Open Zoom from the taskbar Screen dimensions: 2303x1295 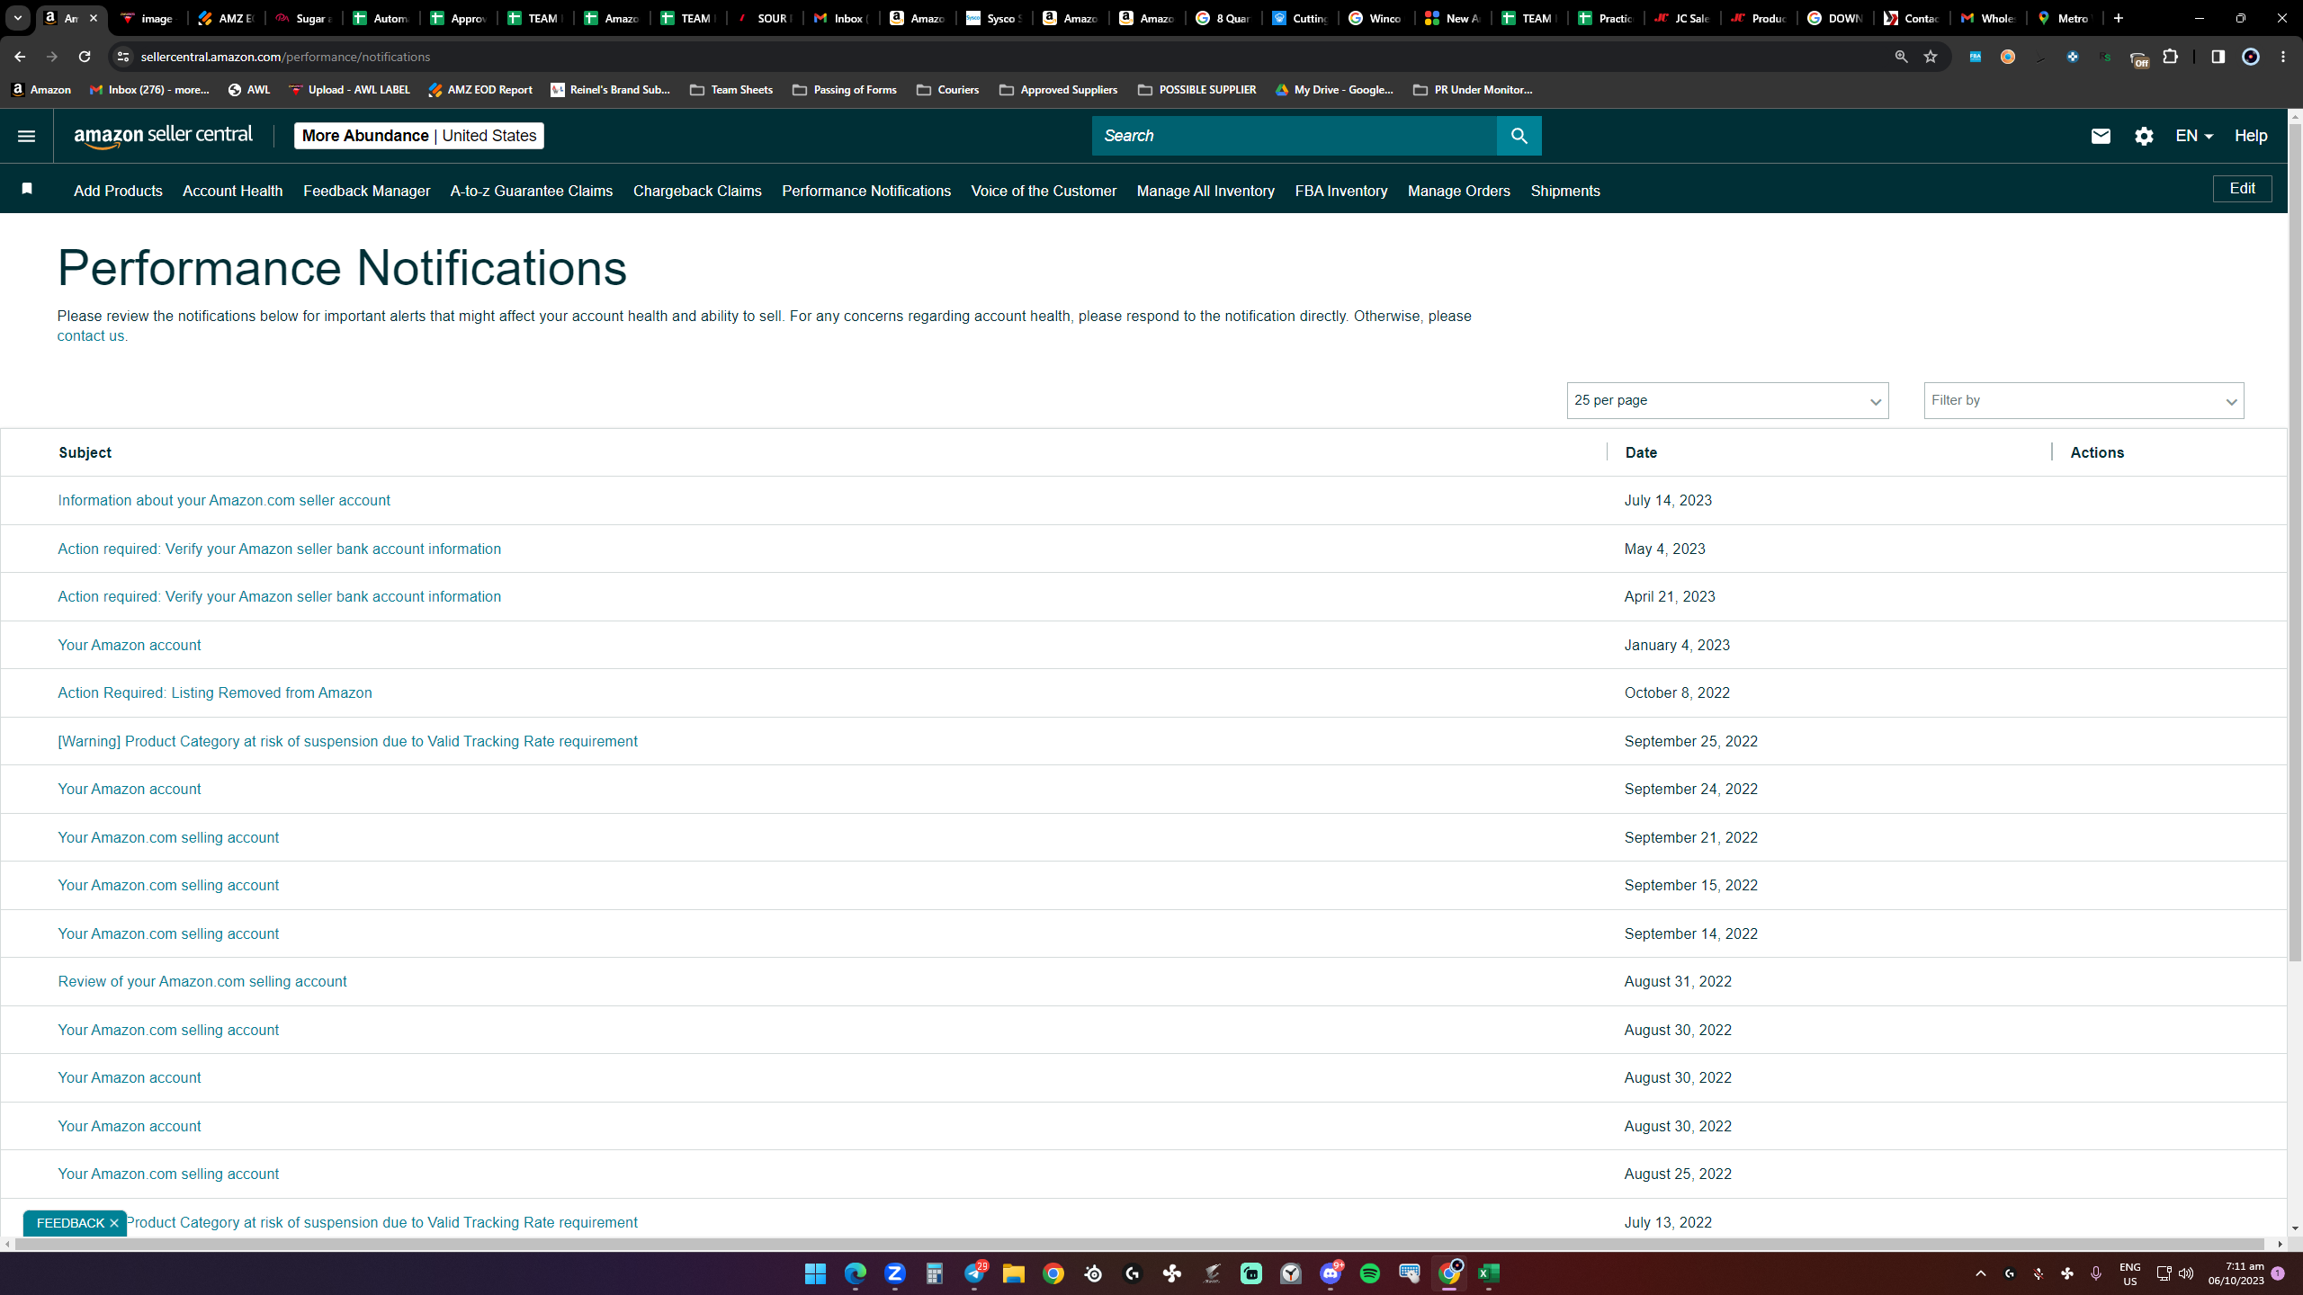coord(894,1273)
